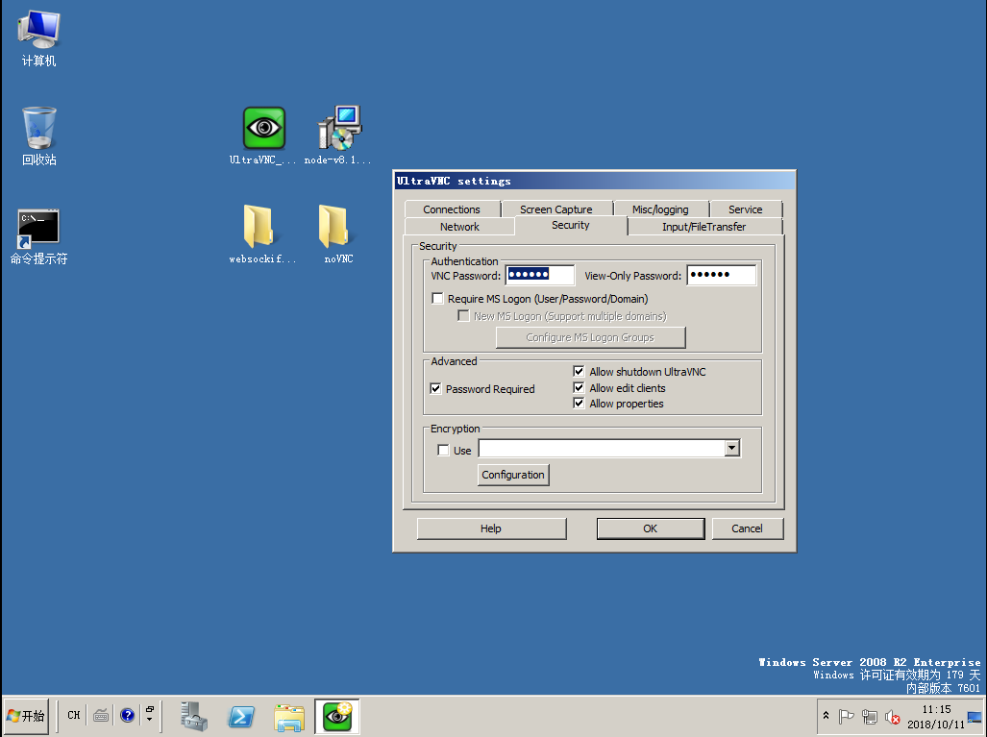Toggle Allow shutdown UltraVNC checkbox

pyautogui.click(x=580, y=371)
